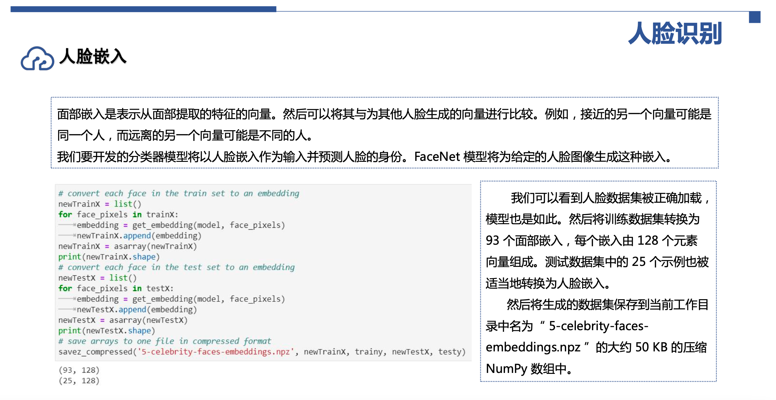The height and width of the screenshot is (400, 776).
Task: Click code line 'for face_pixels in testX:'
Action: coord(116,288)
